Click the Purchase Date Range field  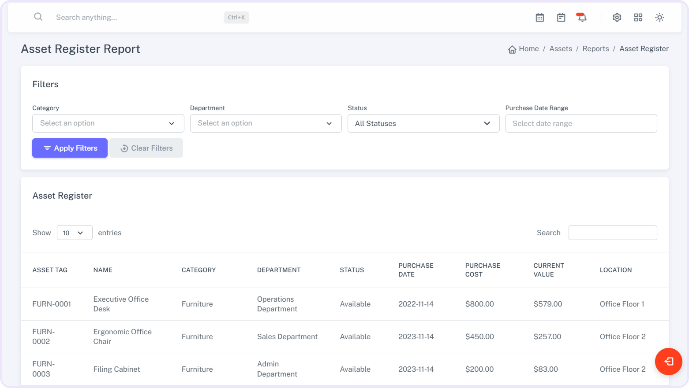580,123
